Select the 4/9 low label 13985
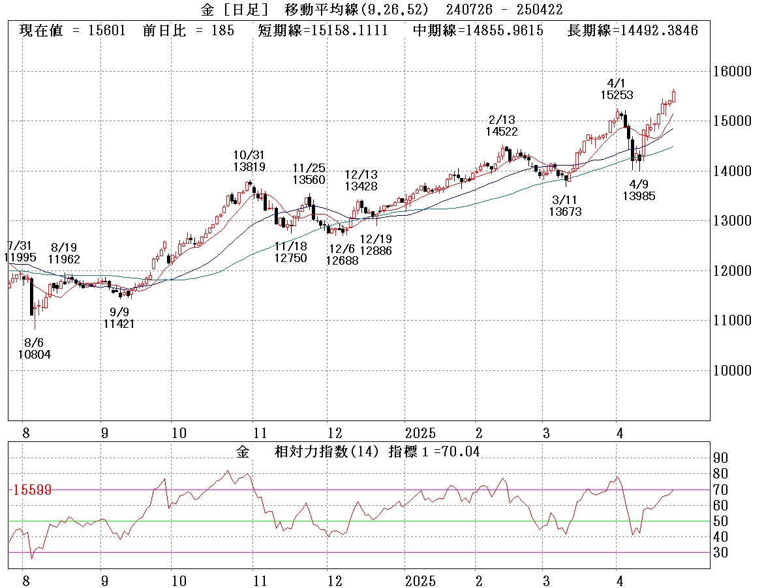This screenshot has height=588, width=764. [639, 196]
